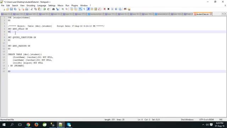Paste clipboard using toolbar icon
The height and width of the screenshot is (128, 227).
coord(39,9)
